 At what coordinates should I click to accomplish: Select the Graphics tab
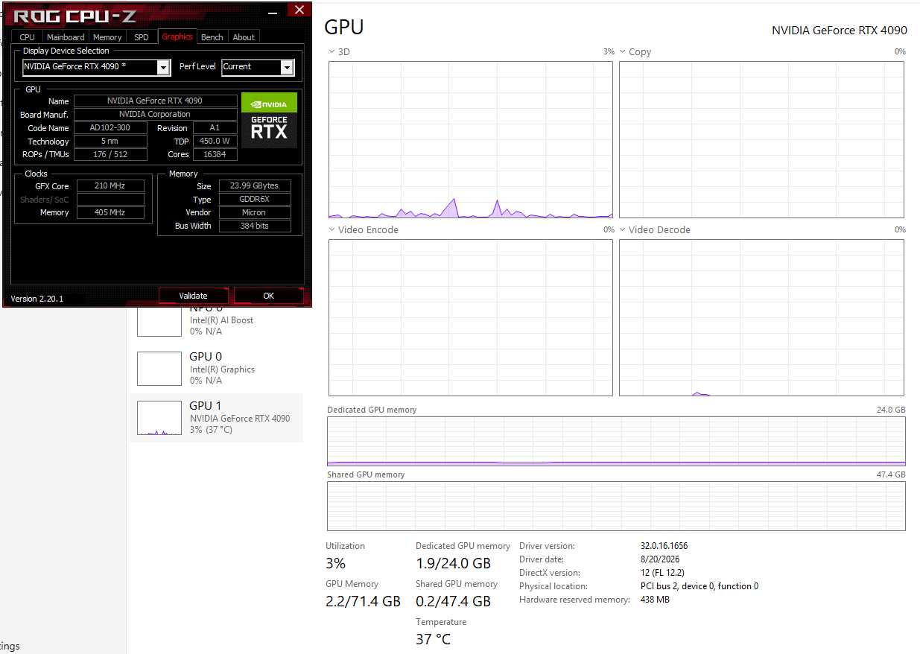tap(177, 36)
